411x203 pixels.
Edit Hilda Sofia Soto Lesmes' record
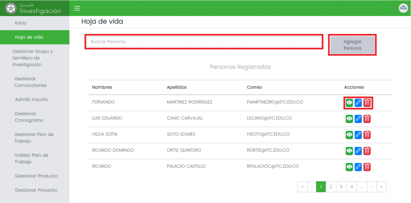358,135
